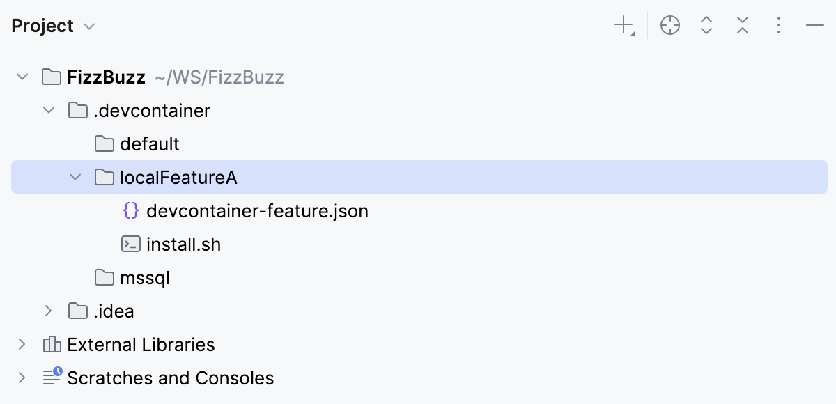Click the External Libraries library icon
The width and height of the screenshot is (836, 404).
pyautogui.click(x=51, y=344)
